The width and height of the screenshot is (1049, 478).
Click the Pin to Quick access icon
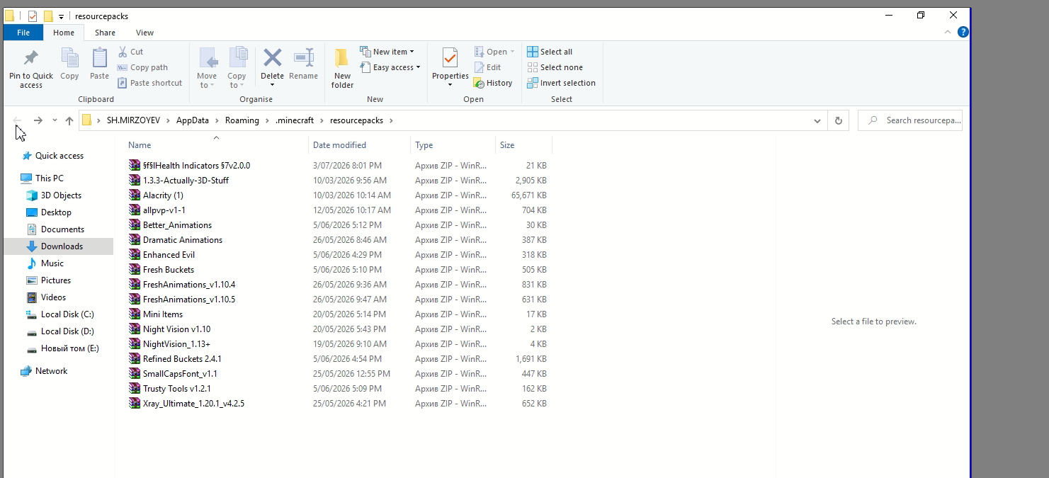click(30, 58)
